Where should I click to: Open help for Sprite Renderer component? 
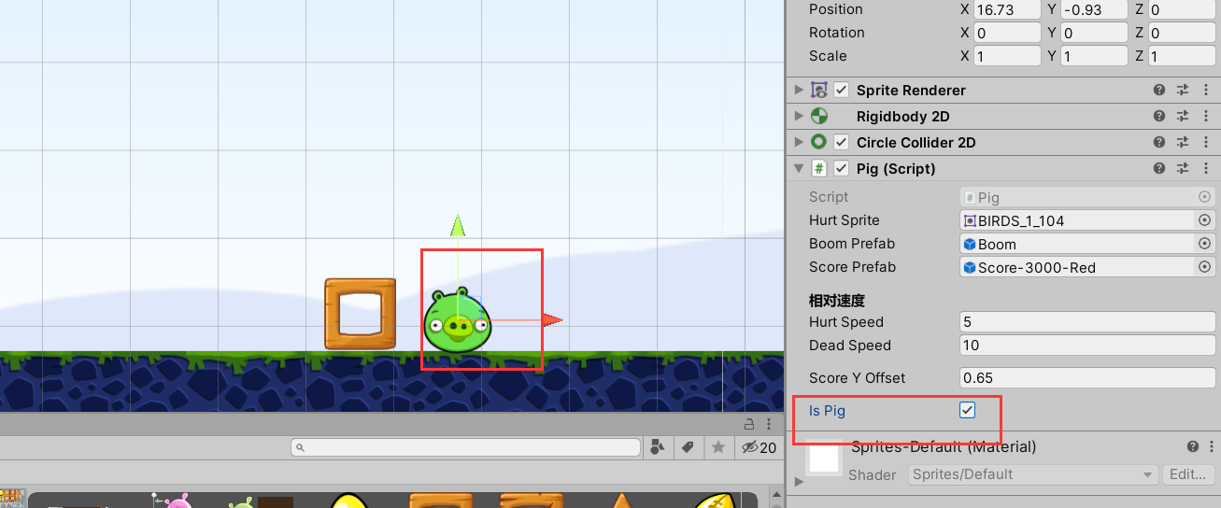point(1159,91)
